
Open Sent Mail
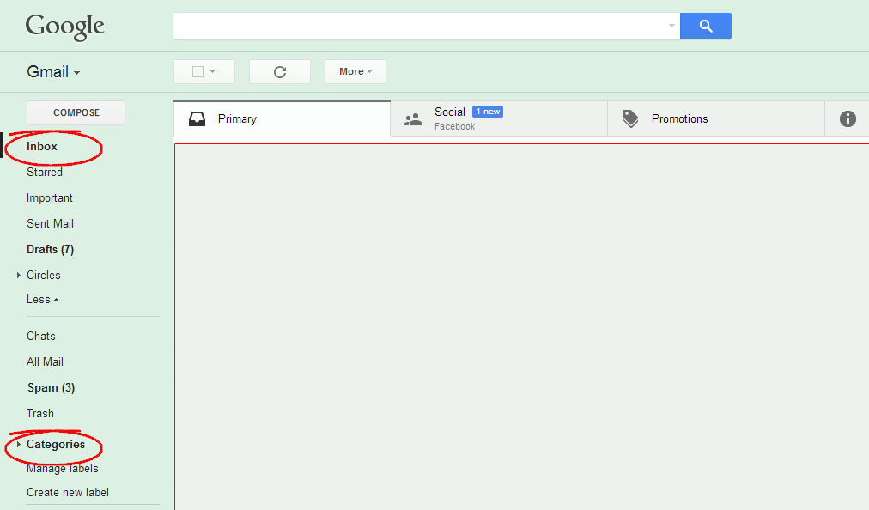50,223
